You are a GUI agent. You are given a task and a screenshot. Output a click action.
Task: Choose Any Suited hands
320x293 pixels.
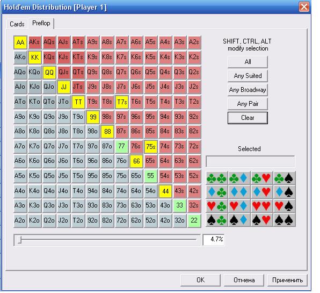point(248,76)
